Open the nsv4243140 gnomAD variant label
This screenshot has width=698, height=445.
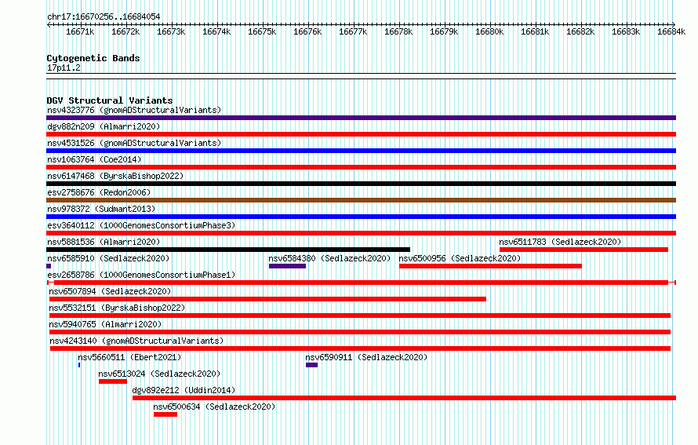pos(136,341)
